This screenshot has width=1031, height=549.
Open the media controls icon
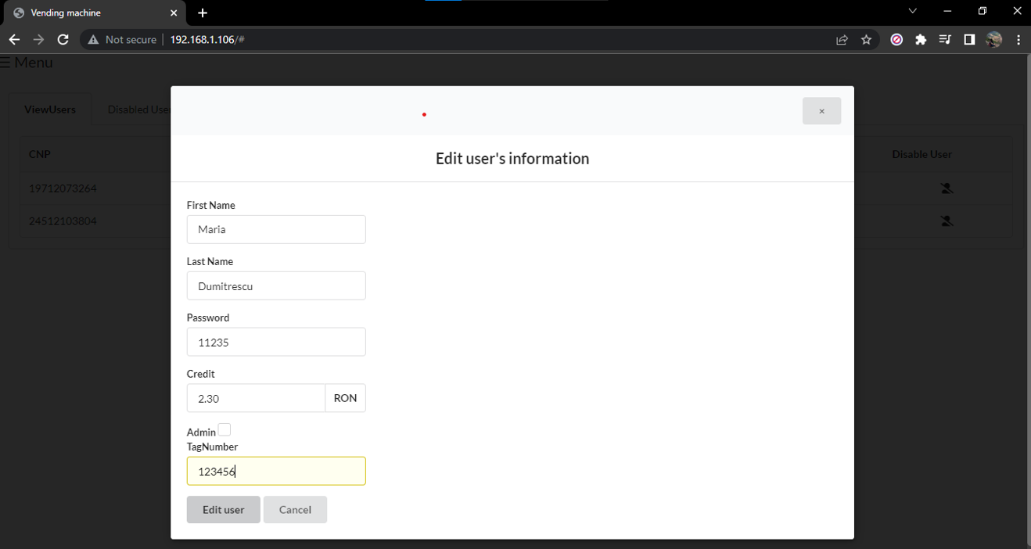click(945, 40)
